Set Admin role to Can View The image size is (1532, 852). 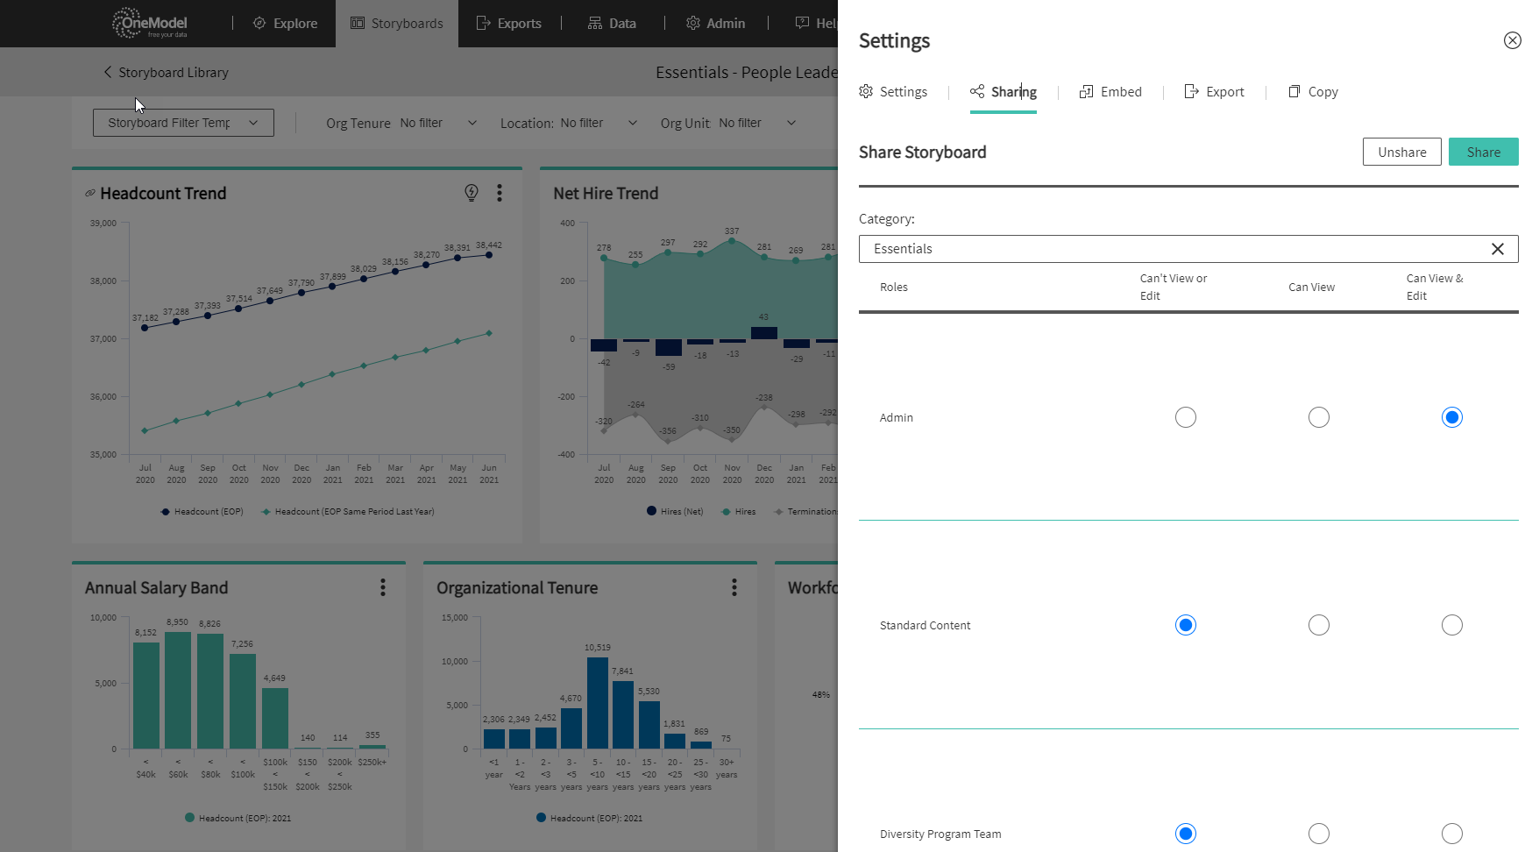pos(1319,417)
